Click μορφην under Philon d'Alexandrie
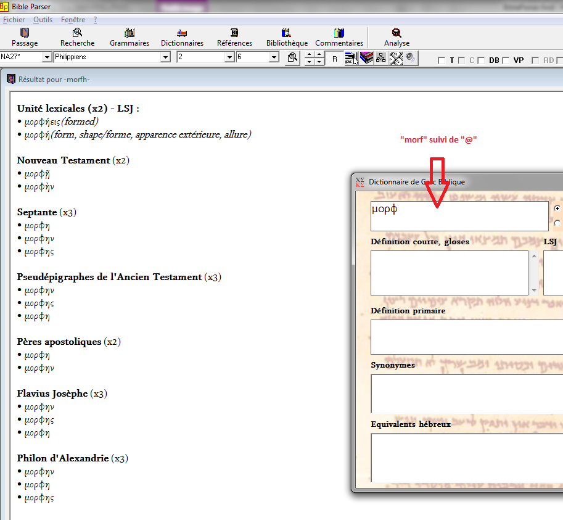The width and height of the screenshot is (563, 520). (x=39, y=472)
